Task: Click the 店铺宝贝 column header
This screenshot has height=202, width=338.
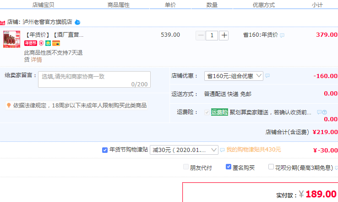Action: (43, 5)
